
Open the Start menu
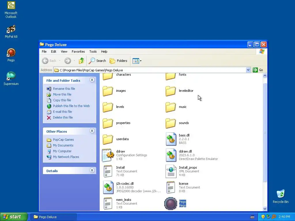coord(14,217)
